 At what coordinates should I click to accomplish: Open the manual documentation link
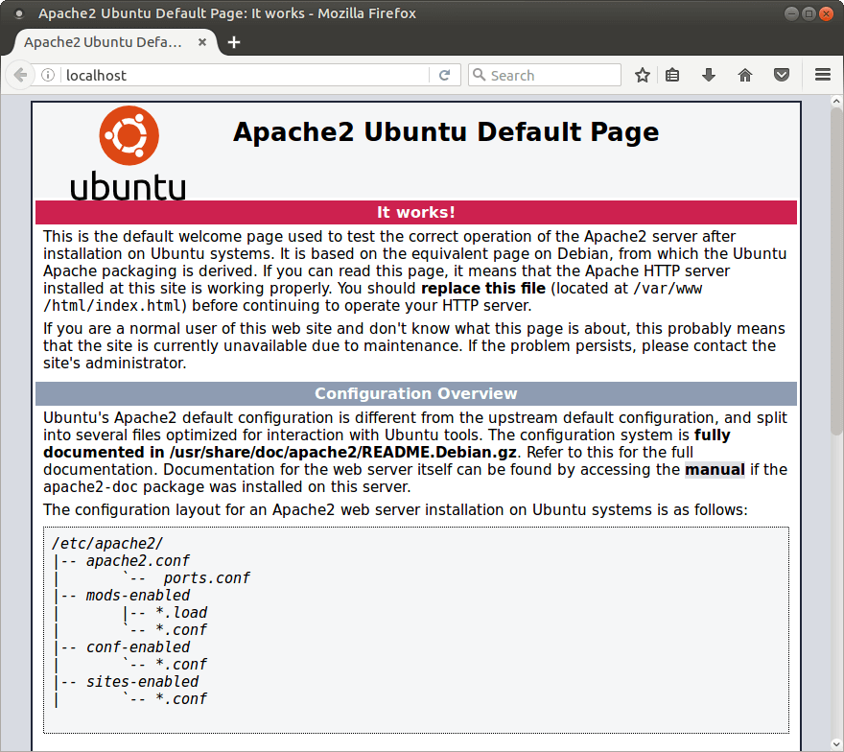click(x=715, y=469)
